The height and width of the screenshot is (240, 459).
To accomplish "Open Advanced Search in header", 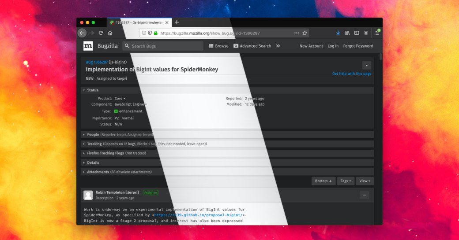I will point(252,46).
